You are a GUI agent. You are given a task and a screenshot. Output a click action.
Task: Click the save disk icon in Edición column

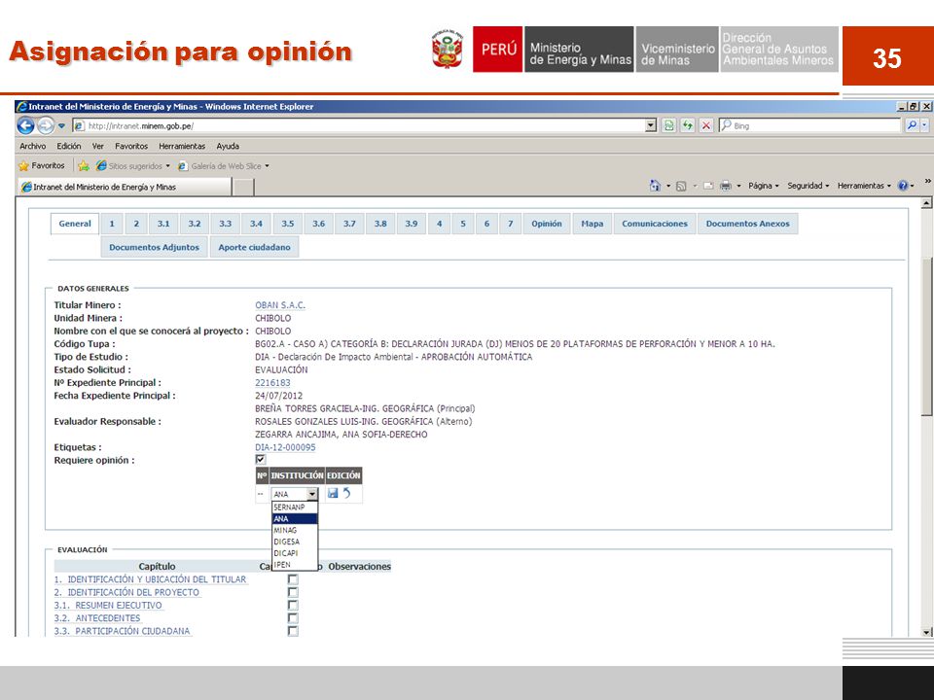click(x=333, y=494)
